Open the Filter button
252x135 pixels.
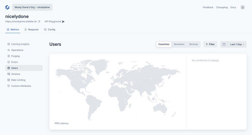click(x=210, y=44)
